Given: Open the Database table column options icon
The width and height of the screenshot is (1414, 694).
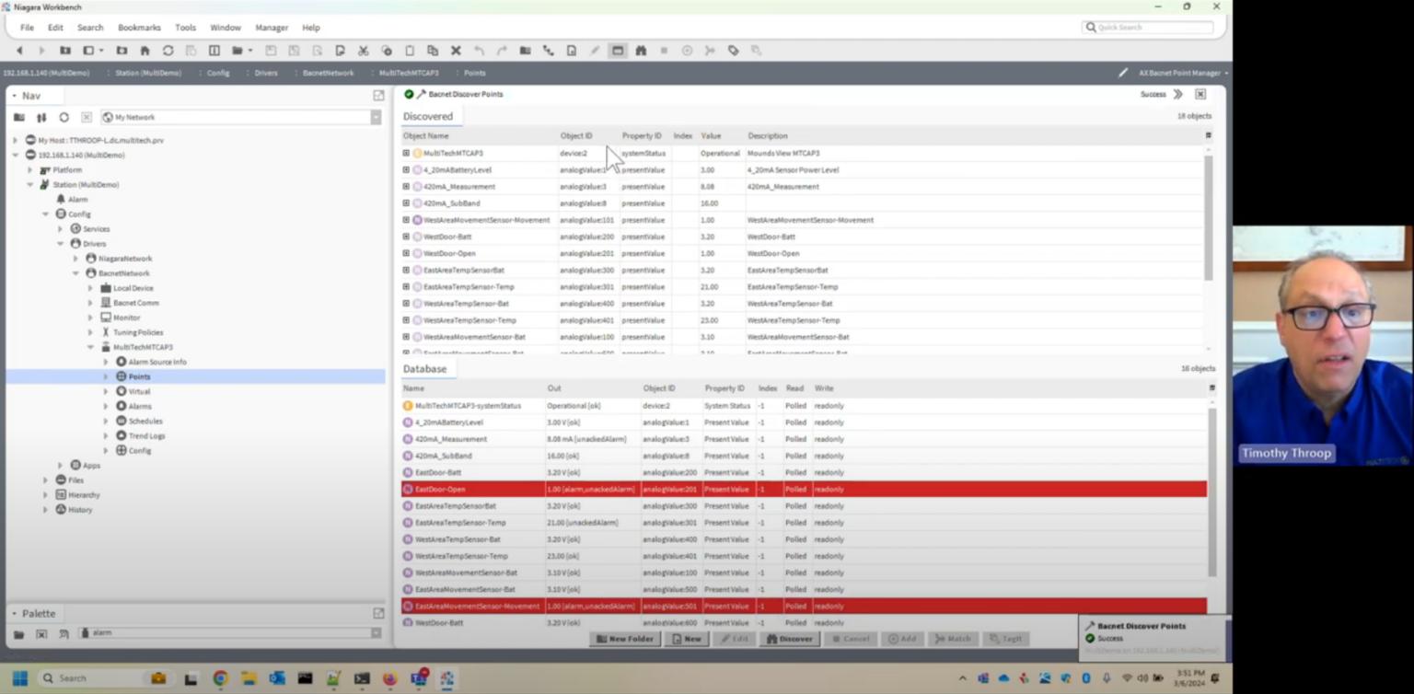Looking at the screenshot, I should click(1211, 387).
